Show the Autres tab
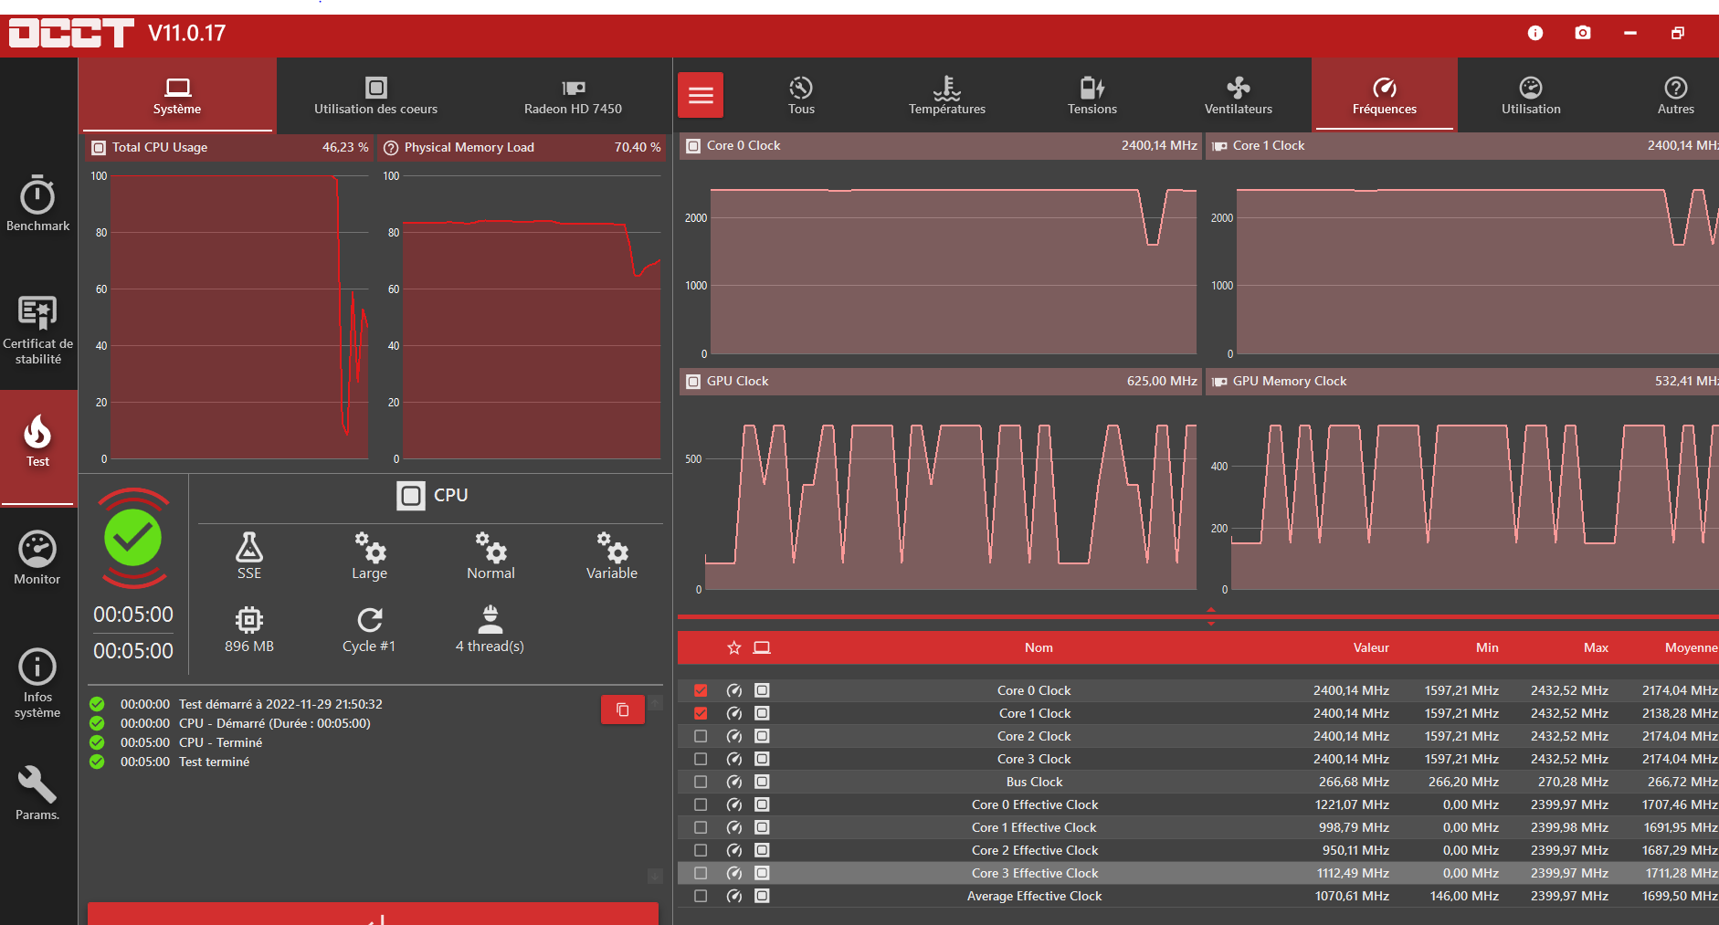 point(1676,95)
